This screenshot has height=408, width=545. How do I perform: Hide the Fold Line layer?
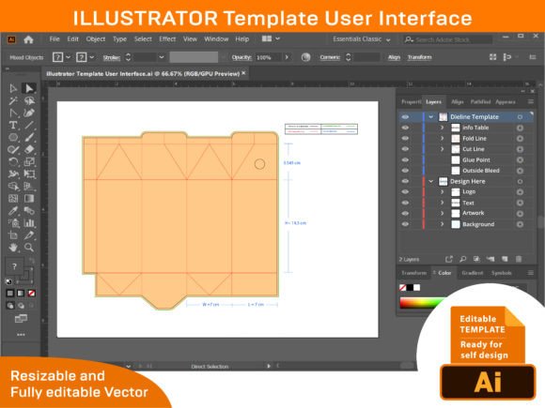tap(405, 138)
